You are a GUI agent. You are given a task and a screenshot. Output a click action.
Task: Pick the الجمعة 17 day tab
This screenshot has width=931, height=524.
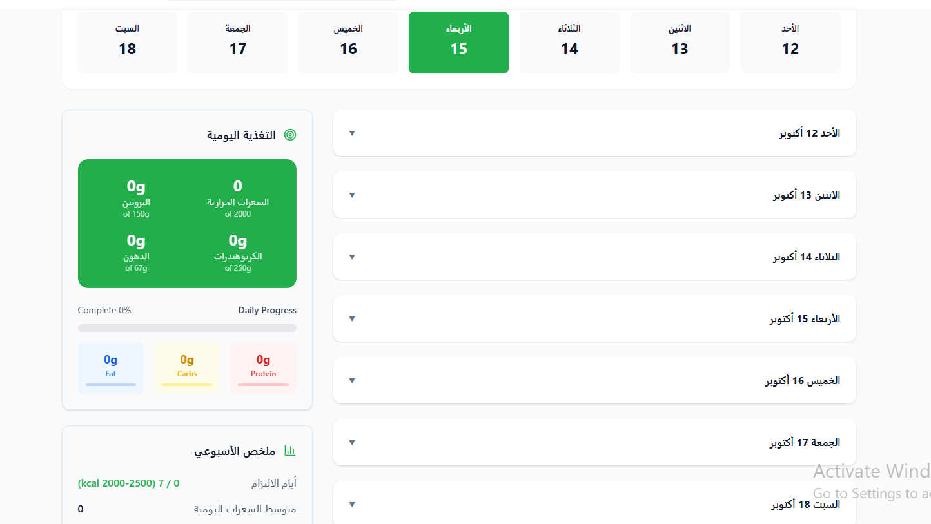pyautogui.click(x=238, y=42)
